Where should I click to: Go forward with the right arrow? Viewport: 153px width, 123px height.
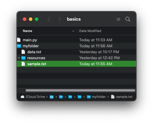tap(60, 19)
